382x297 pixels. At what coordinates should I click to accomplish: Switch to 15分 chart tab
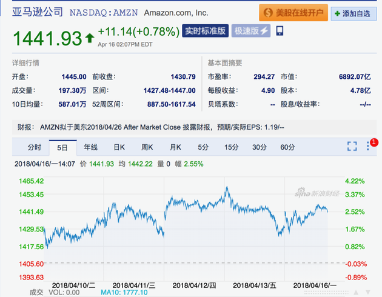(x=231, y=147)
